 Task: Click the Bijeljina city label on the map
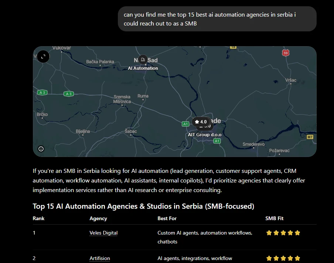83,131
